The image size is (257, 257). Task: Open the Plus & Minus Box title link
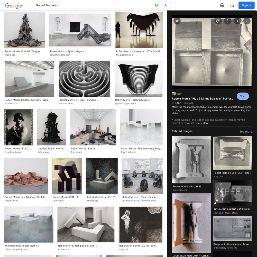203,99
